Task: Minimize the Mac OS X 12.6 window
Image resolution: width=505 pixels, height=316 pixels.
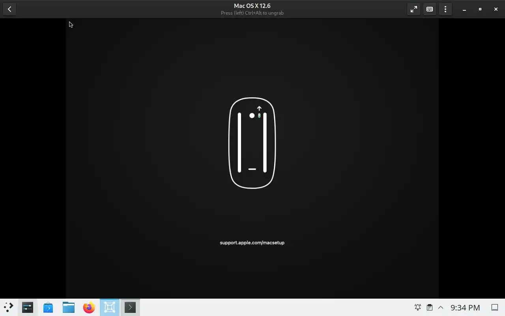Action: (x=464, y=9)
